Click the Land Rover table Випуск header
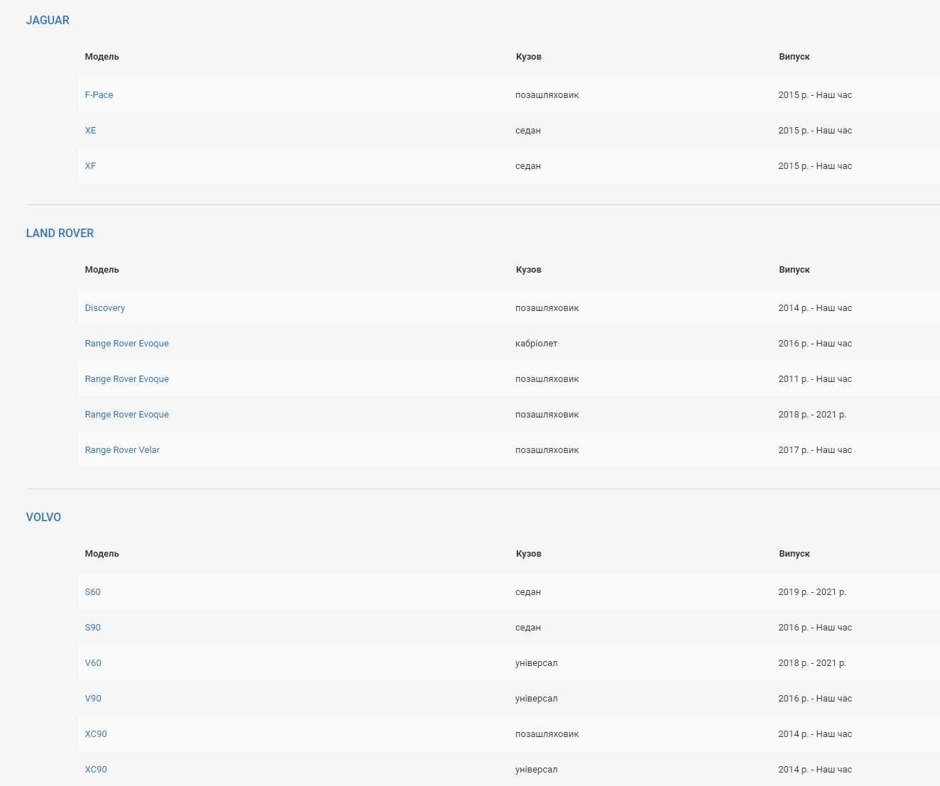Screen dimensions: 940x786 794,269
